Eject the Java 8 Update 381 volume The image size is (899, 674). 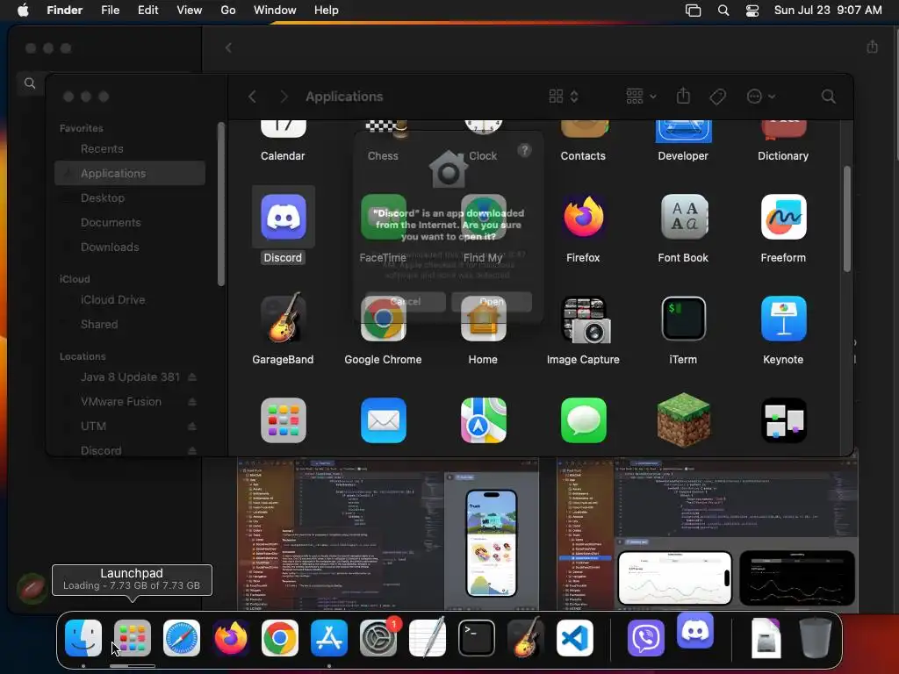coord(192,377)
